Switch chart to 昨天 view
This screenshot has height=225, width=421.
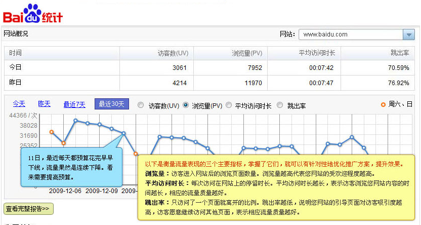coord(44,104)
